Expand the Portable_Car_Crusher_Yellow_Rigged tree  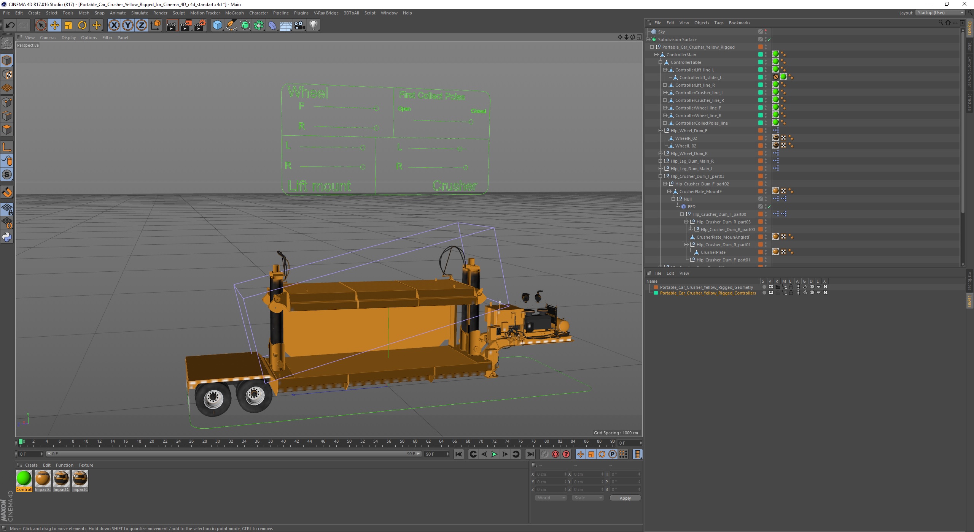(651, 46)
